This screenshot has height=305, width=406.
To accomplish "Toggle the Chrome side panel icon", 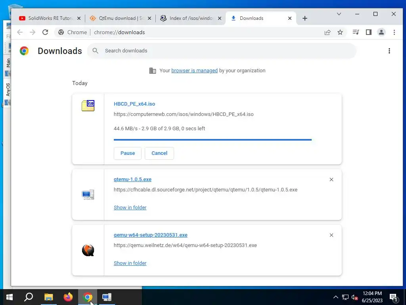I will click(x=369, y=32).
